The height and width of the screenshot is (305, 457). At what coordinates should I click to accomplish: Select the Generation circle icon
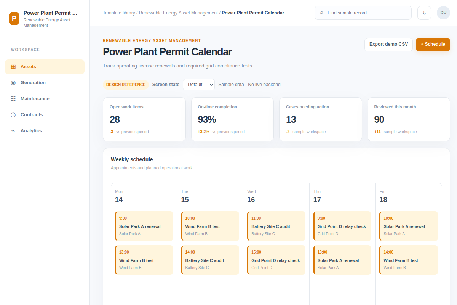pos(13,83)
